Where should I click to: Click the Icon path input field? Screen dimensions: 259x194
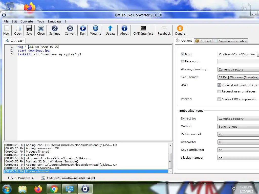(x=236, y=54)
